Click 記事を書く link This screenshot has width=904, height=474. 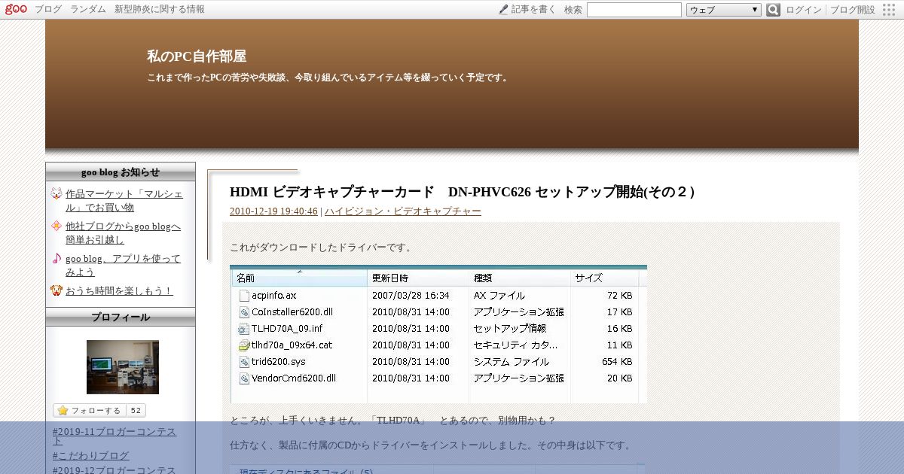point(533,9)
